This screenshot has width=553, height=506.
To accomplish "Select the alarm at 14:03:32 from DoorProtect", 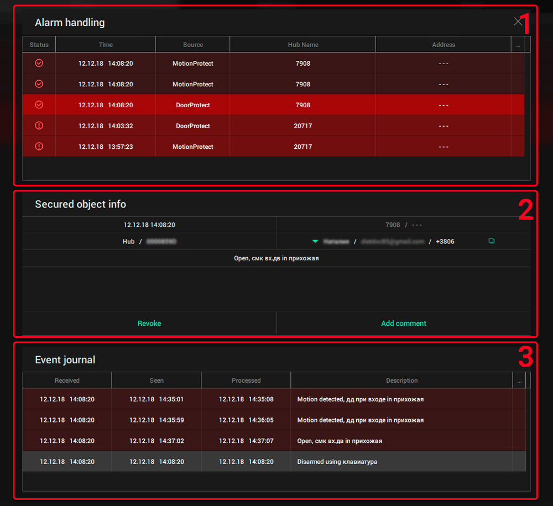I will (x=273, y=126).
